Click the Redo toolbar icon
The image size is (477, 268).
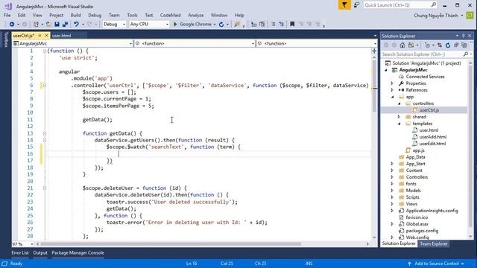pyautogui.click(x=89, y=25)
